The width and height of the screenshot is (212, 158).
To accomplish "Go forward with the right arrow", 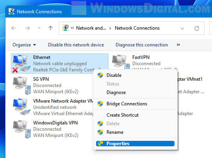I will tap(27, 28).
